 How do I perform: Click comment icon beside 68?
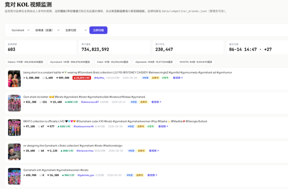[39, 151]
